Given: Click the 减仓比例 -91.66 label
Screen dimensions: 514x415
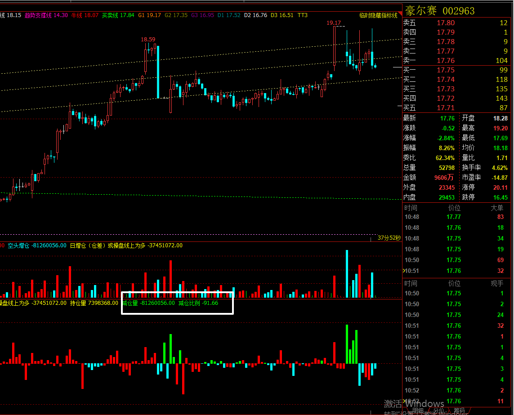Looking at the screenshot, I should 198,303.
